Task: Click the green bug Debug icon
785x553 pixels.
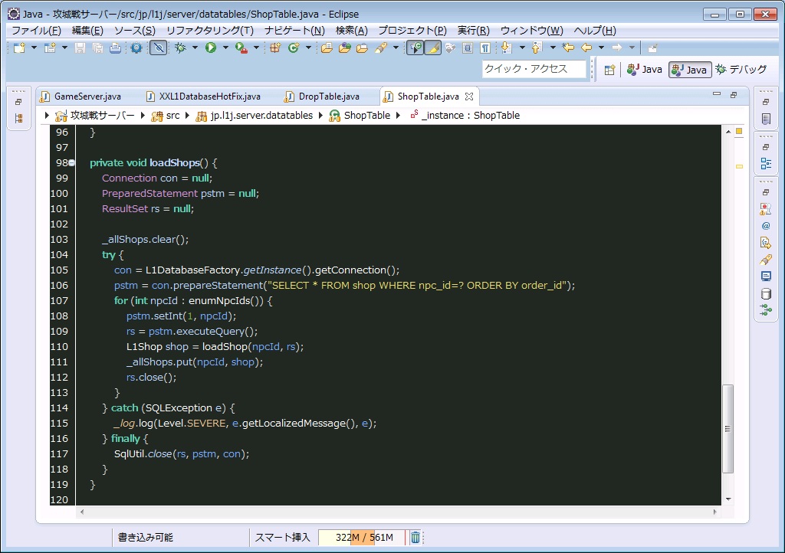Action: (x=180, y=48)
